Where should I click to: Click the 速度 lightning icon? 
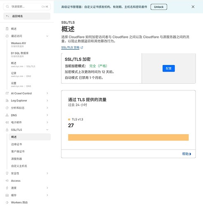[x=7, y=188]
